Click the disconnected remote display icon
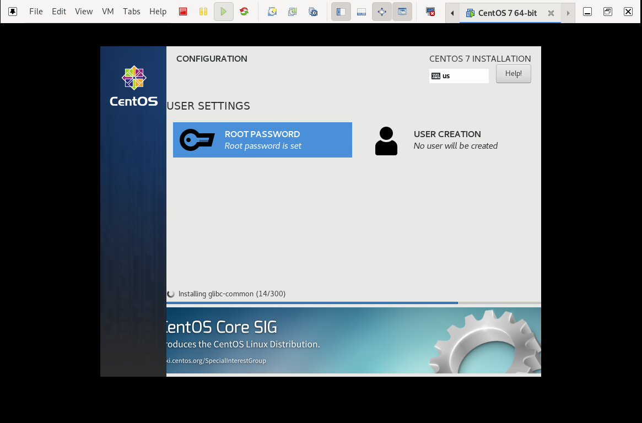642x423 pixels. (430, 12)
